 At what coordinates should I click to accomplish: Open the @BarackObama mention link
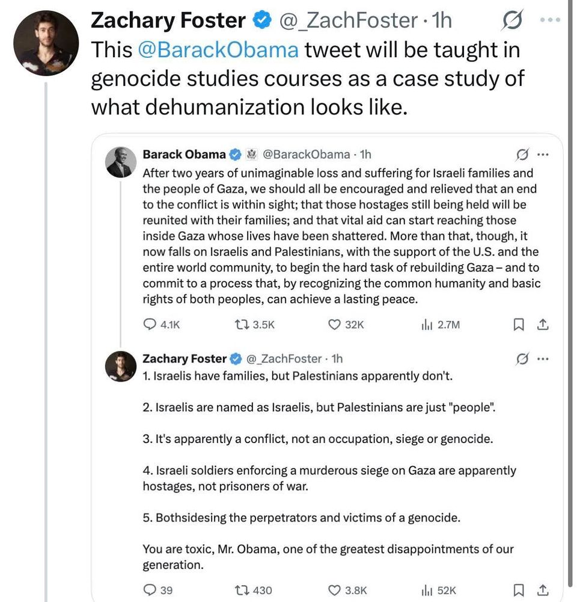(x=218, y=50)
